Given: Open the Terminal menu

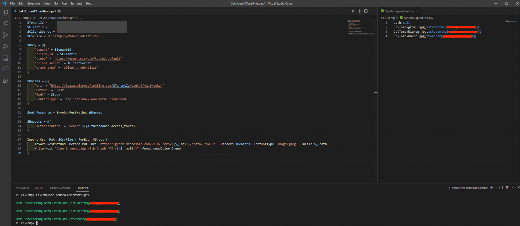Looking at the screenshot, I should [76, 3].
